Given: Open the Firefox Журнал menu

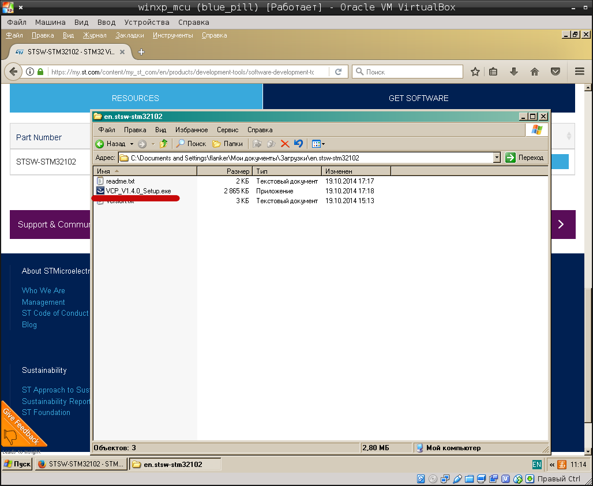Looking at the screenshot, I should [x=95, y=35].
